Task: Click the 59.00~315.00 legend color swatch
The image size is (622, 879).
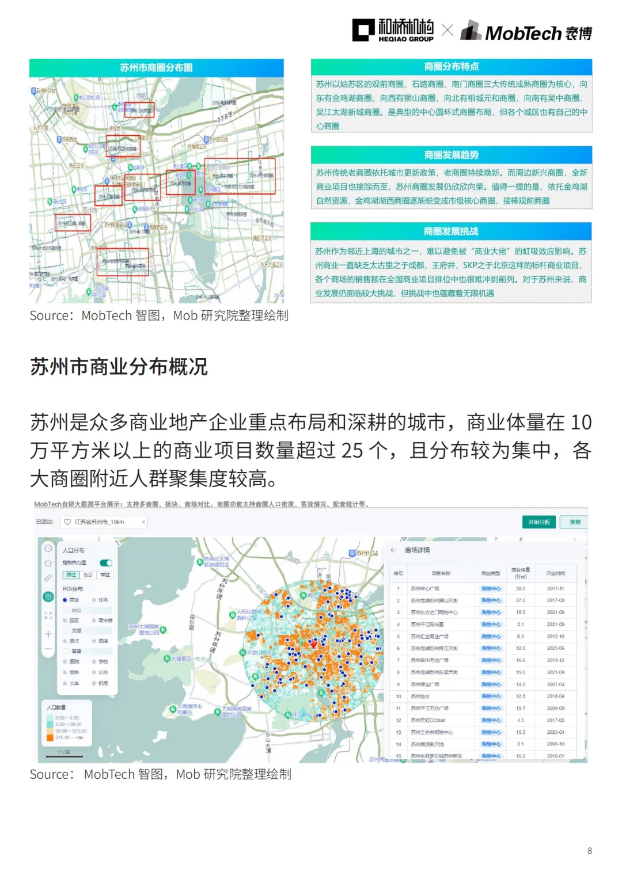Action: 50,731
